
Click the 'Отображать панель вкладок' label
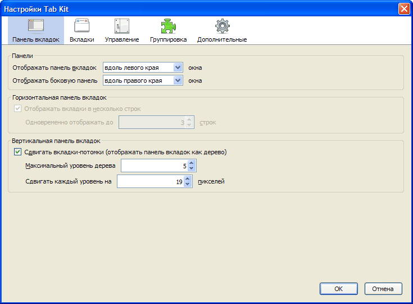tap(55, 68)
